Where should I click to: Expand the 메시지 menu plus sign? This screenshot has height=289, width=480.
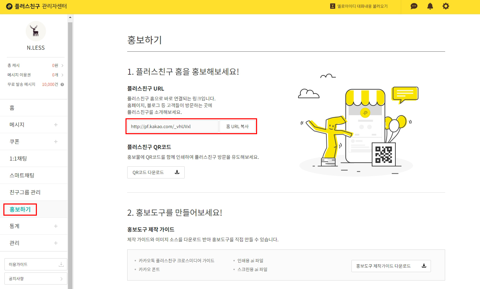[56, 125]
